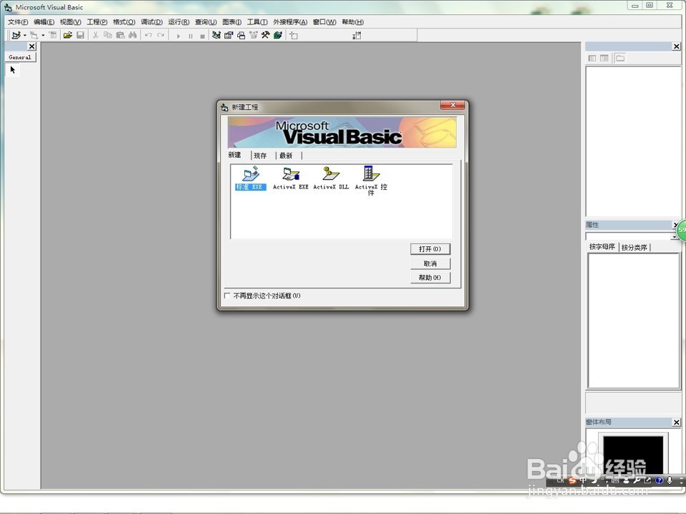Screen dimensions: 686x514
Task: Open the 调试(D) menu
Action: coord(151,22)
